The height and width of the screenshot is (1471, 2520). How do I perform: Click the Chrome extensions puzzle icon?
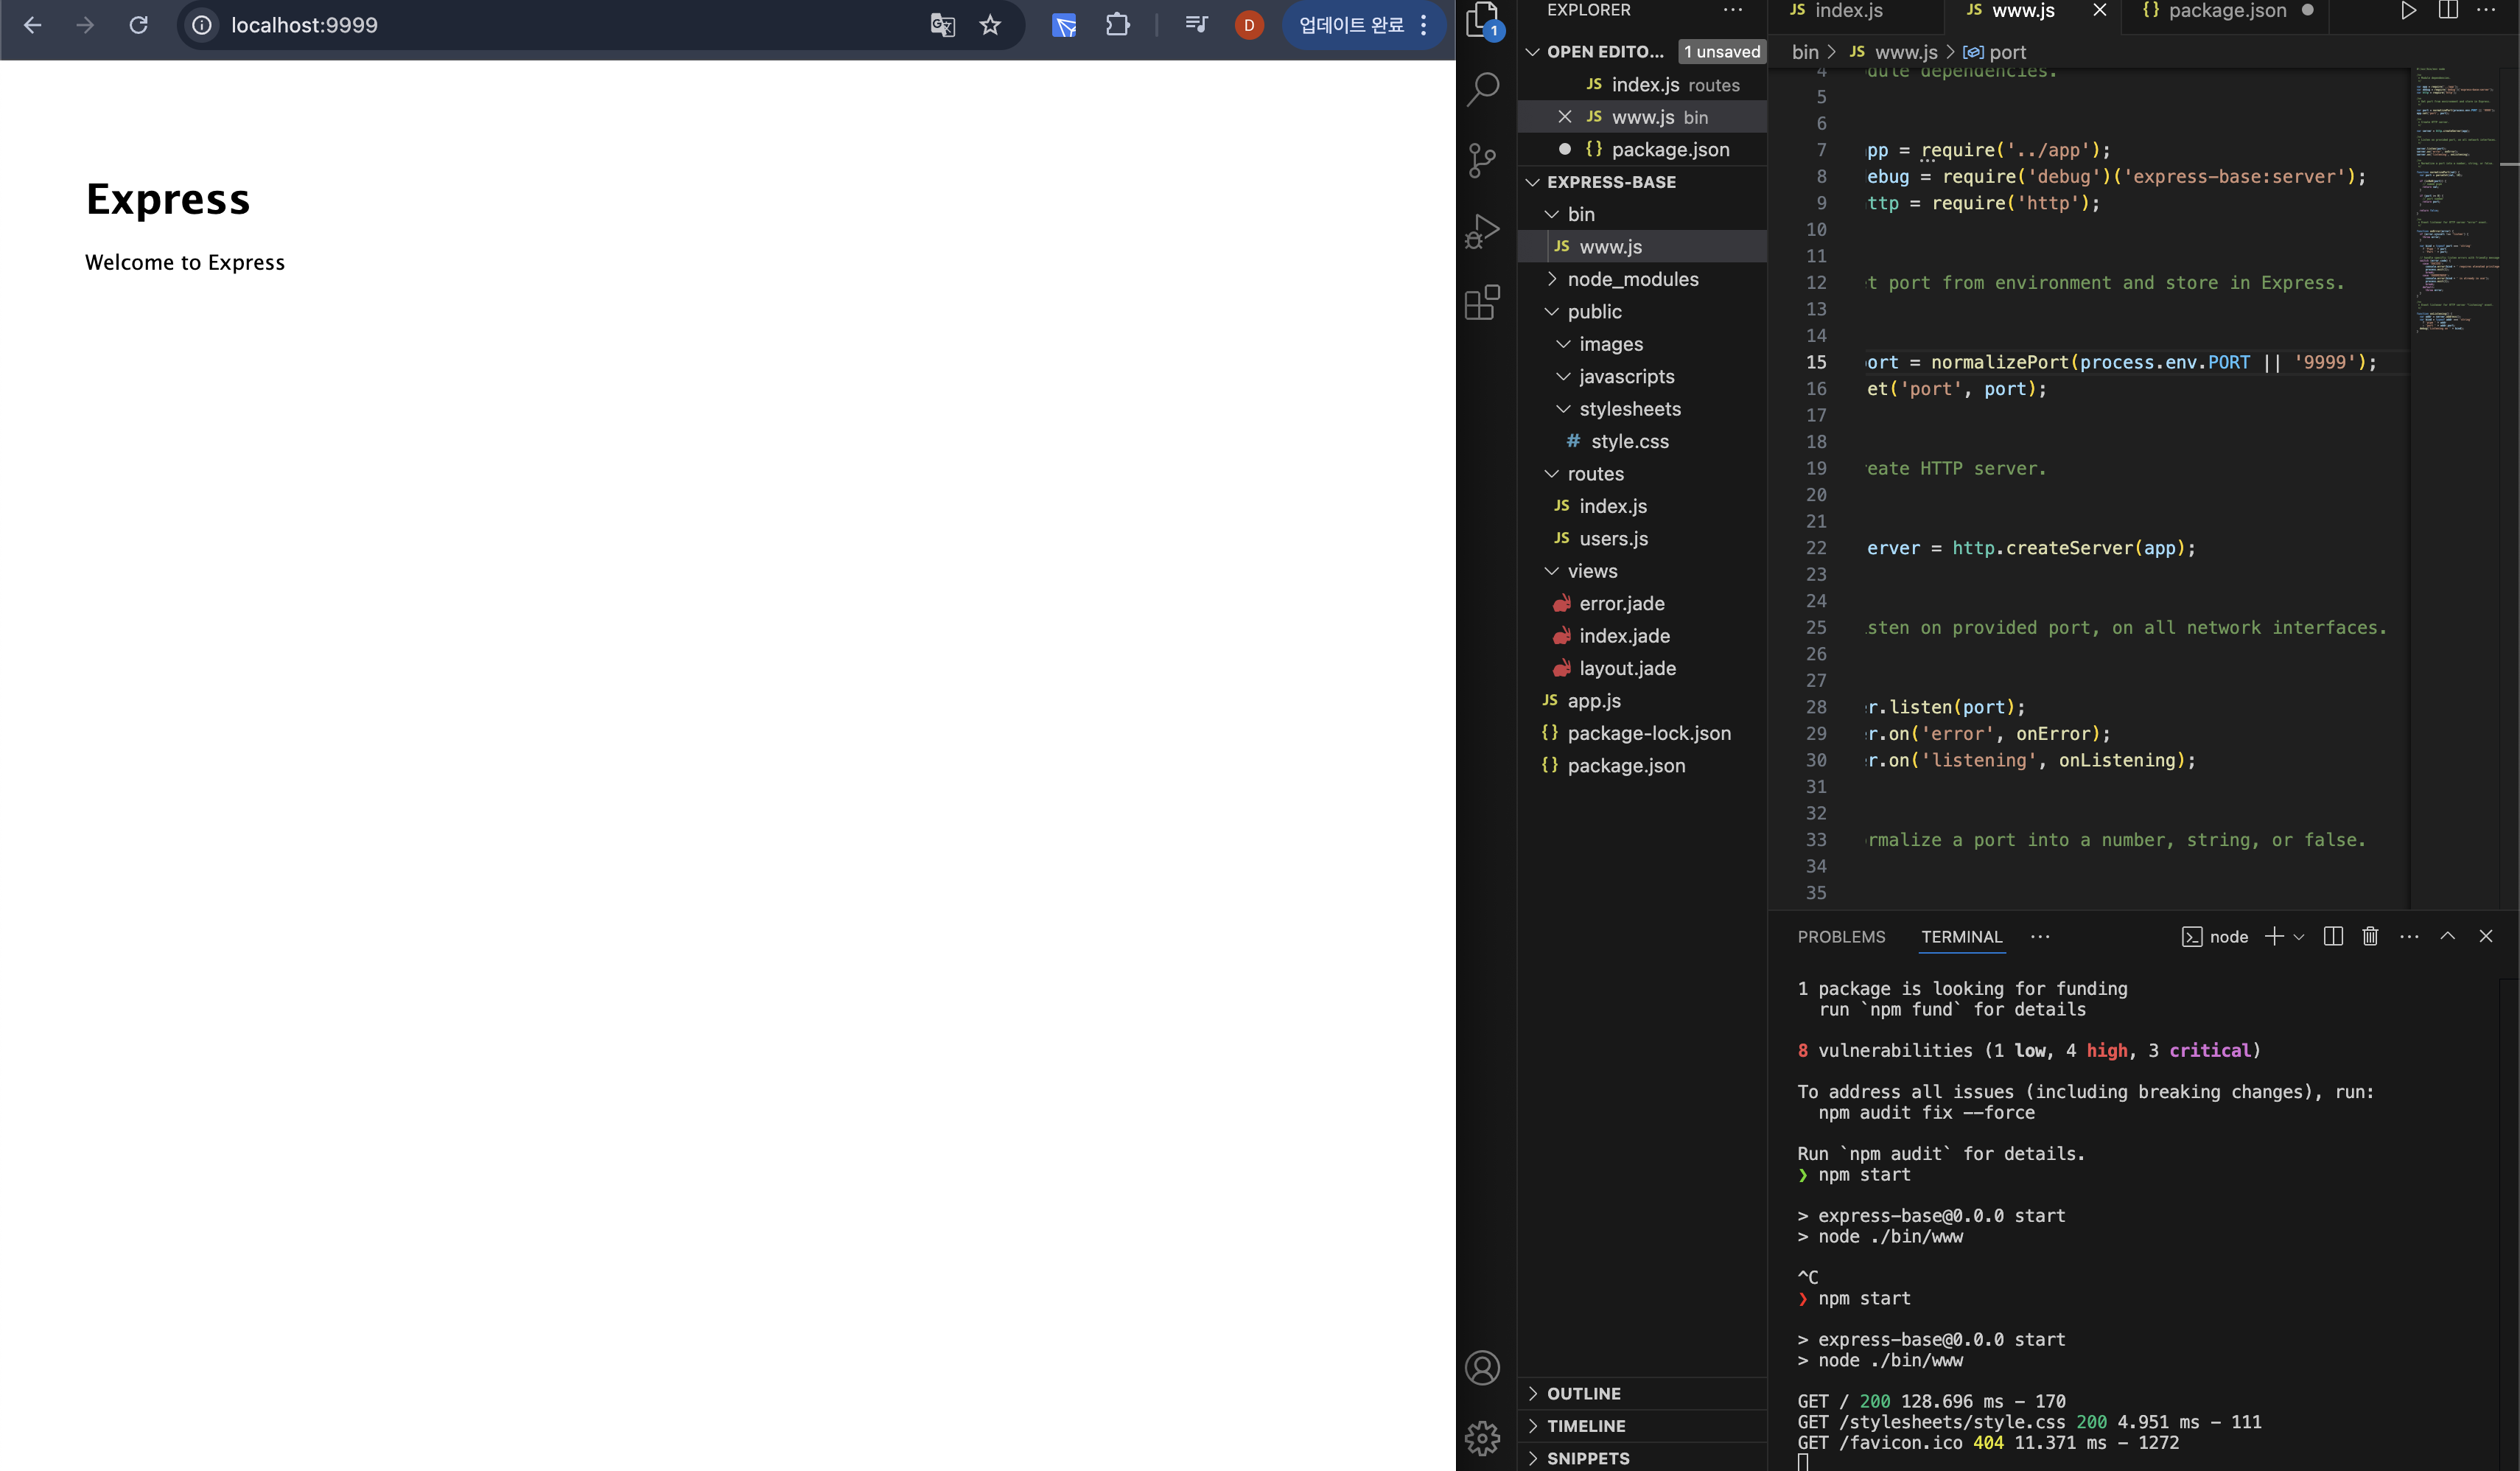point(1117,25)
